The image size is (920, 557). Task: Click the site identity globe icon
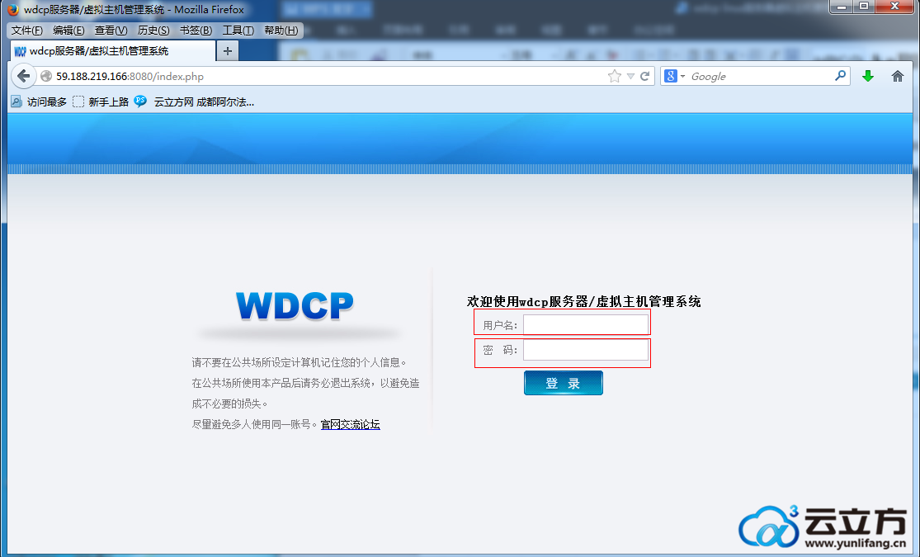point(46,76)
